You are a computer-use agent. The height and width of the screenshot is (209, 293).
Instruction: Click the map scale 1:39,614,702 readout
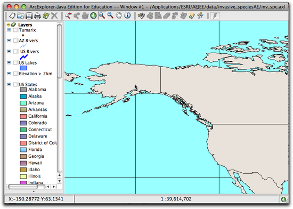coord(176,199)
